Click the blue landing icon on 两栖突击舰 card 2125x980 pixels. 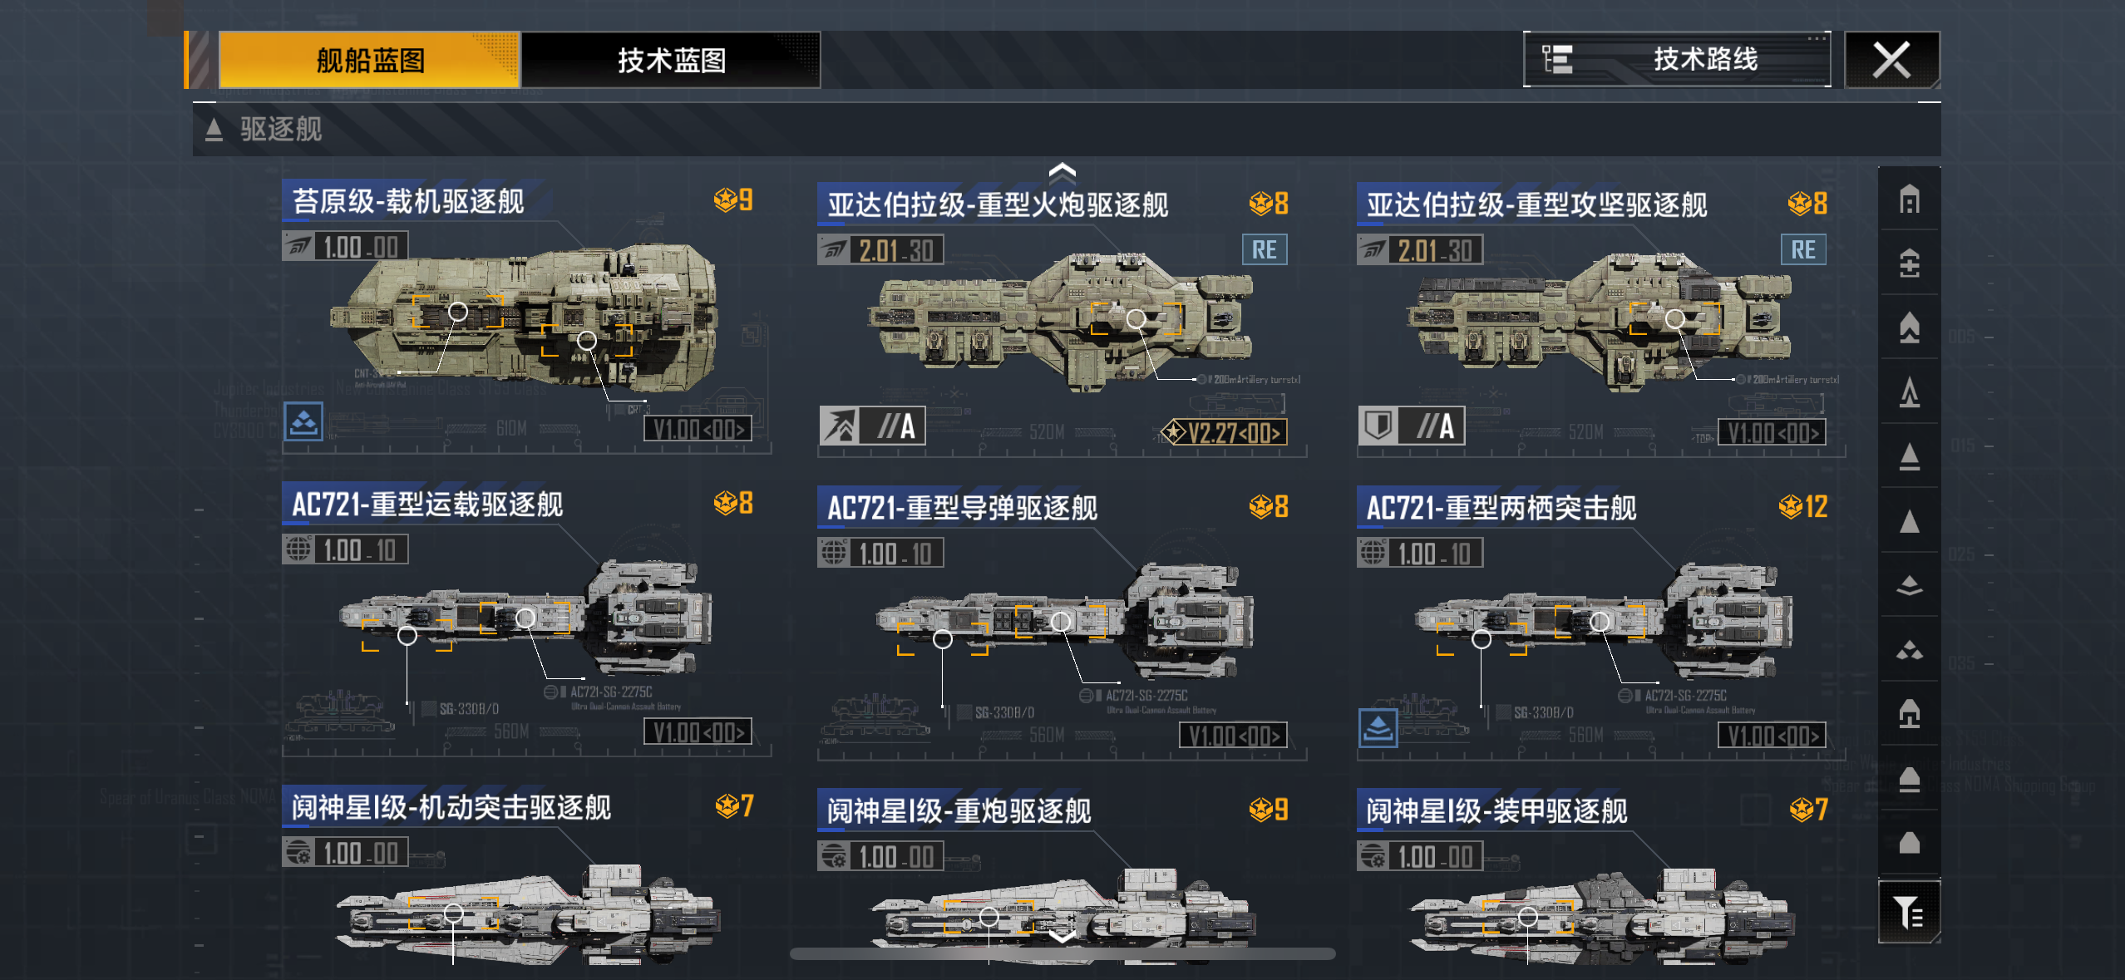(1378, 728)
